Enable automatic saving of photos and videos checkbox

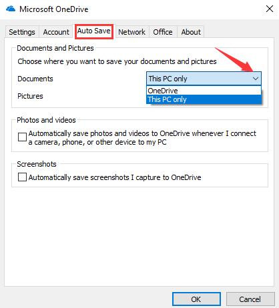(x=22, y=137)
